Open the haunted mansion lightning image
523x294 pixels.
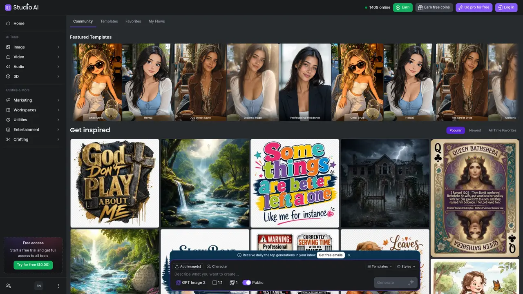click(x=385, y=183)
